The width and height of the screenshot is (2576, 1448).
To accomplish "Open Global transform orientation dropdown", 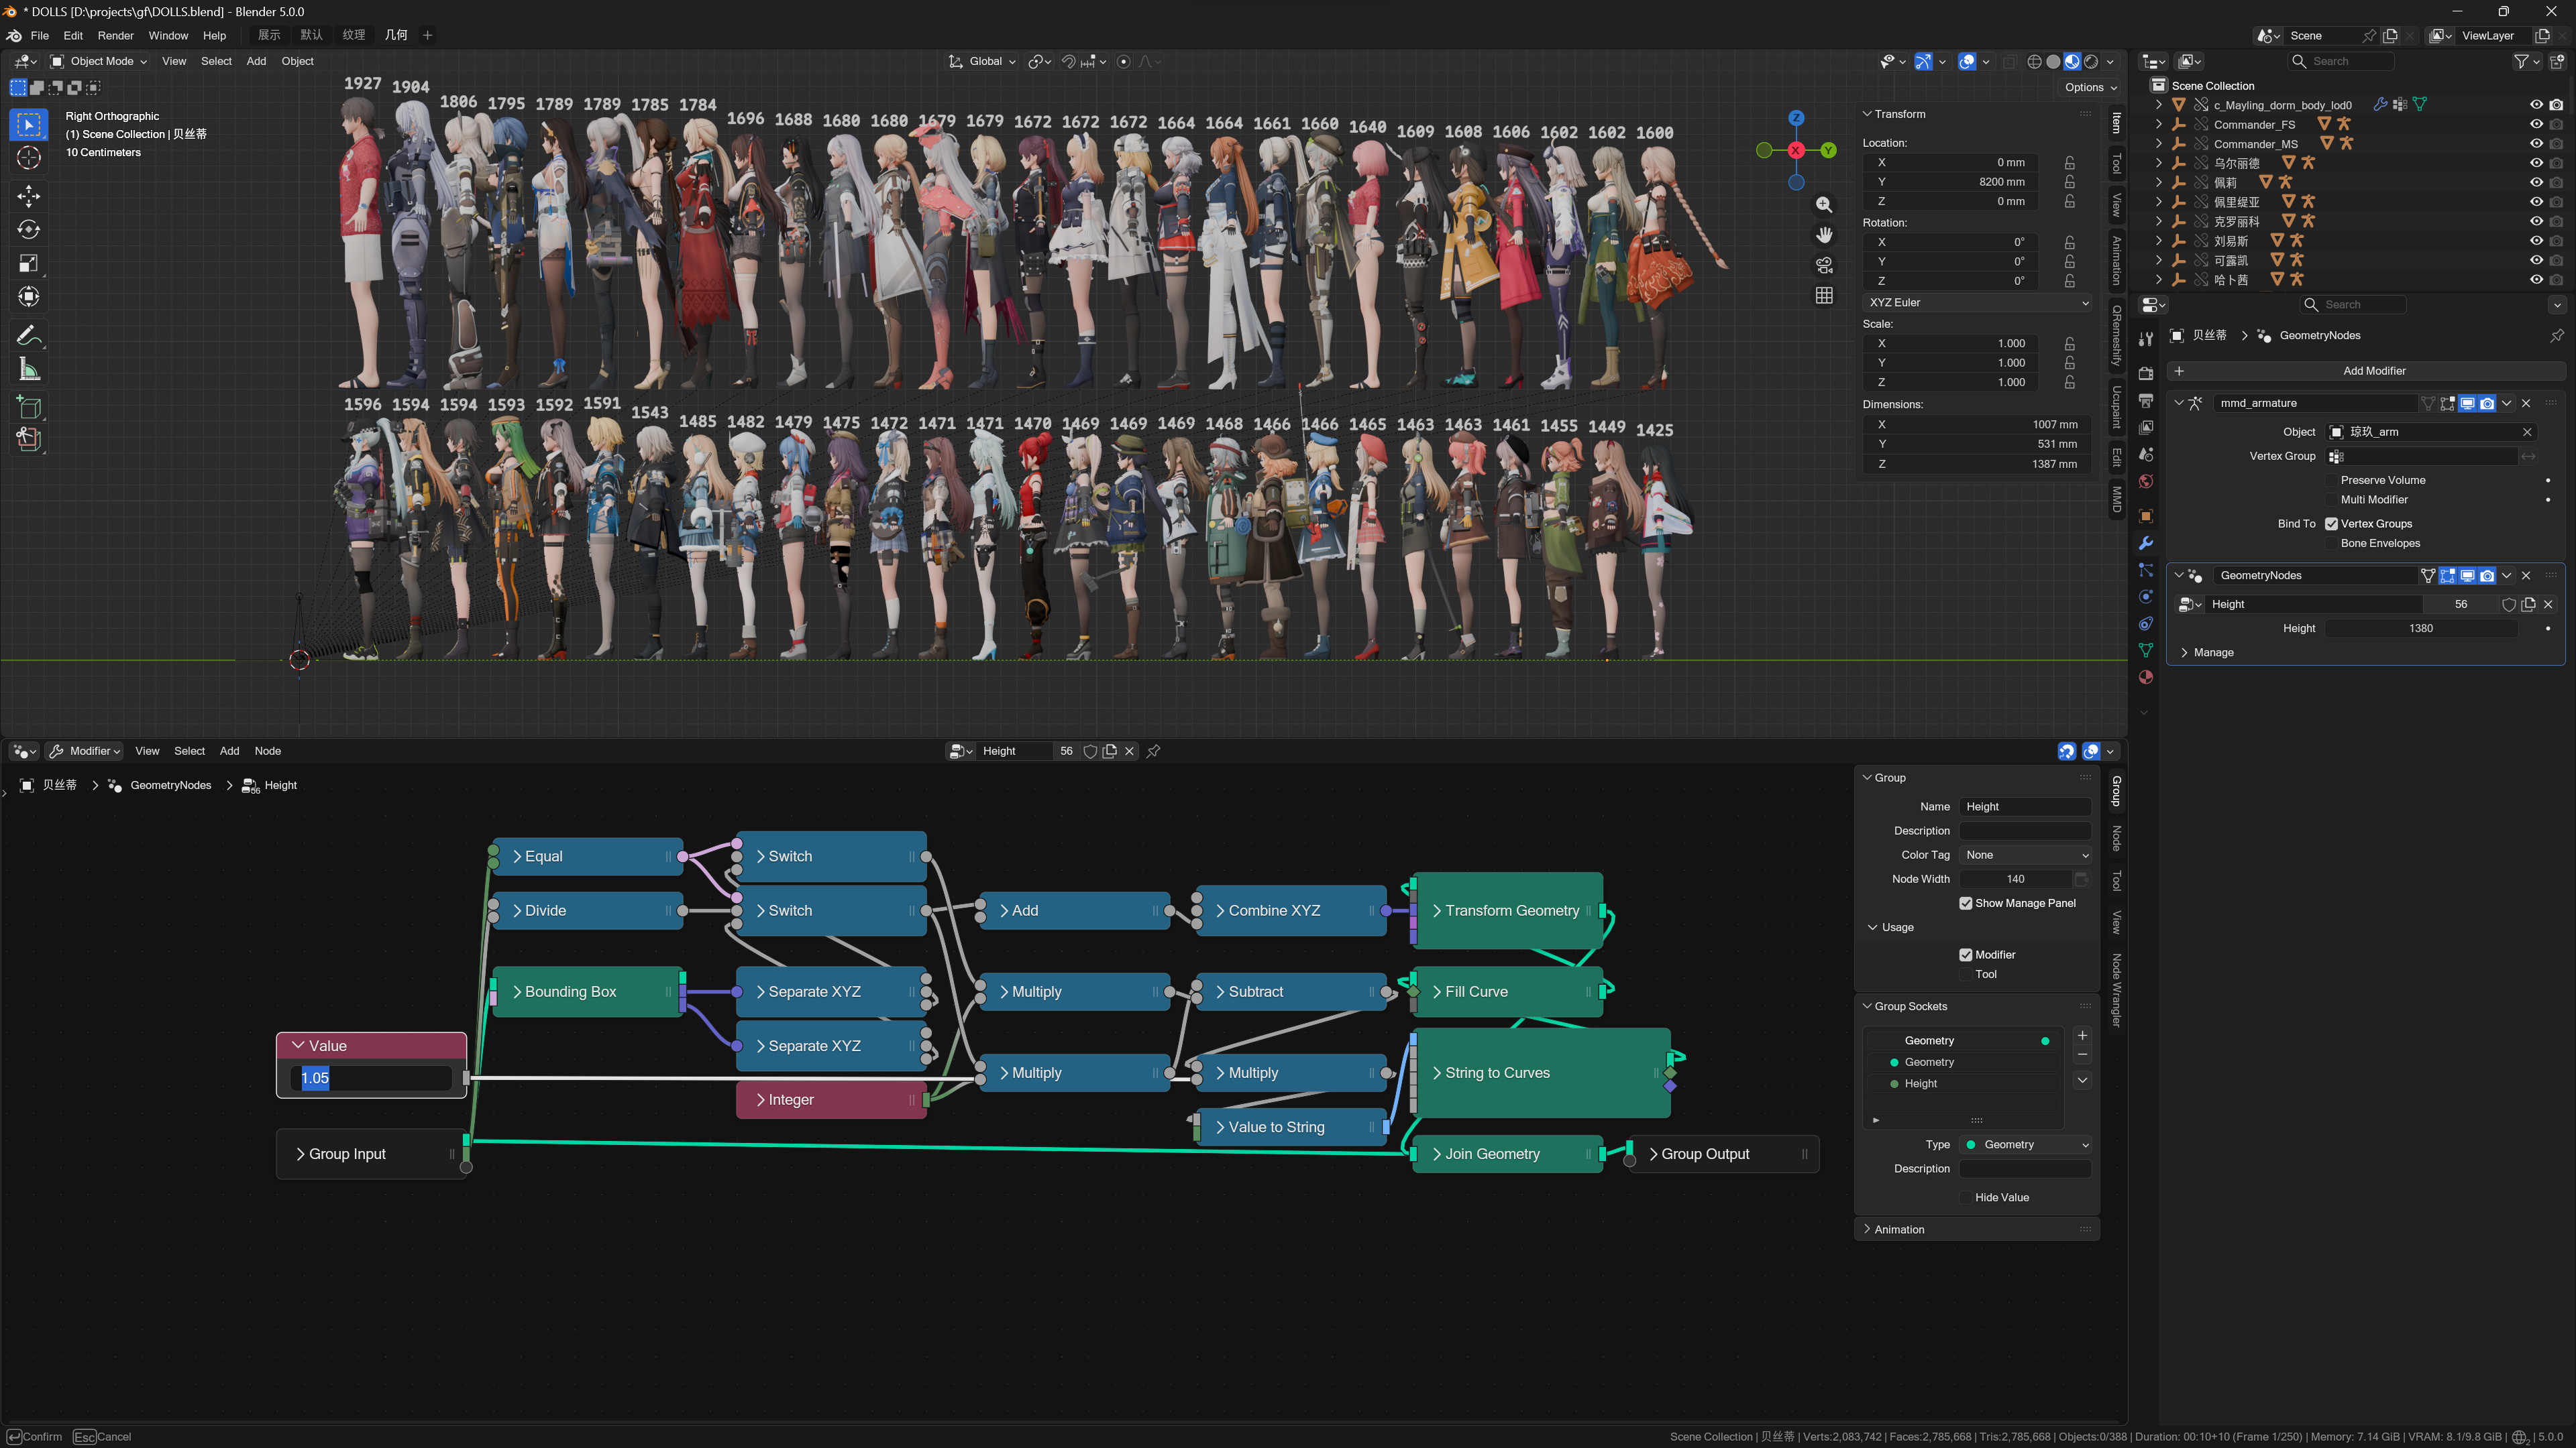I will coord(982,62).
